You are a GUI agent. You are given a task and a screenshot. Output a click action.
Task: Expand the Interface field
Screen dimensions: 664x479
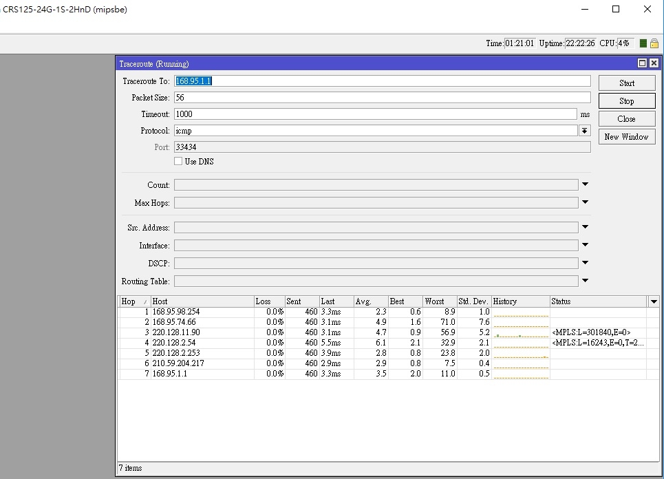pyautogui.click(x=585, y=245)
